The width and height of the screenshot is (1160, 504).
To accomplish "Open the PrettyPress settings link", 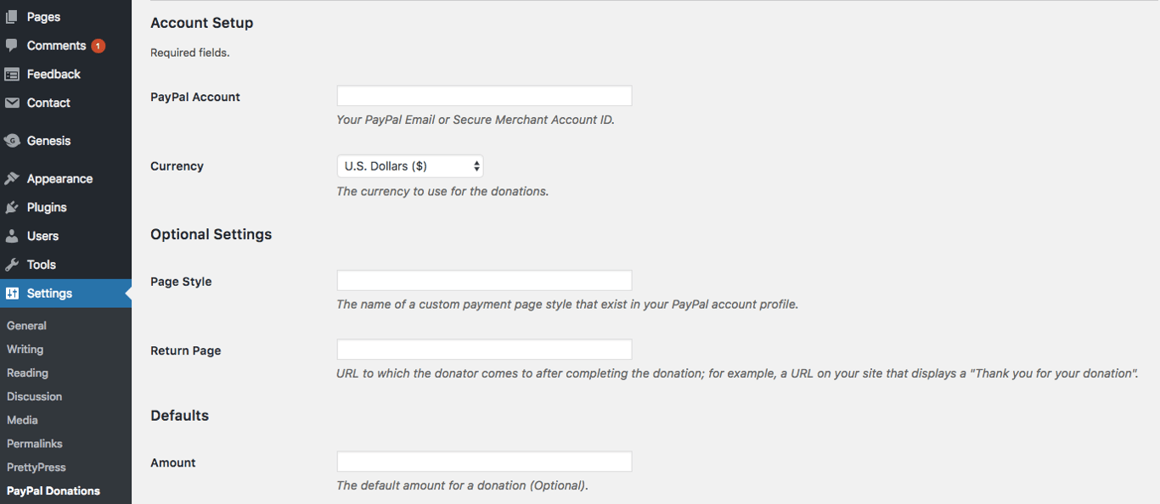I will coord(37,467).
